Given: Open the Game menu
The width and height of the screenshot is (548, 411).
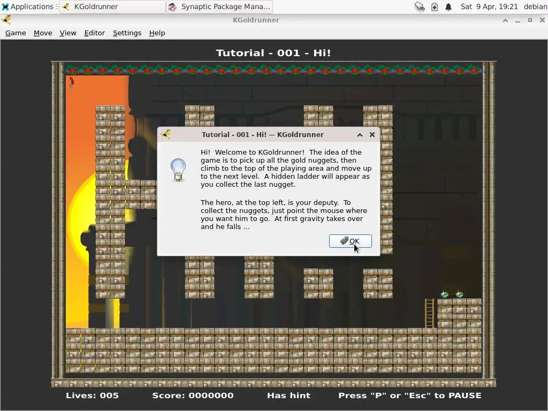Looking at the screenshot, I should click(x=16, y=33).
